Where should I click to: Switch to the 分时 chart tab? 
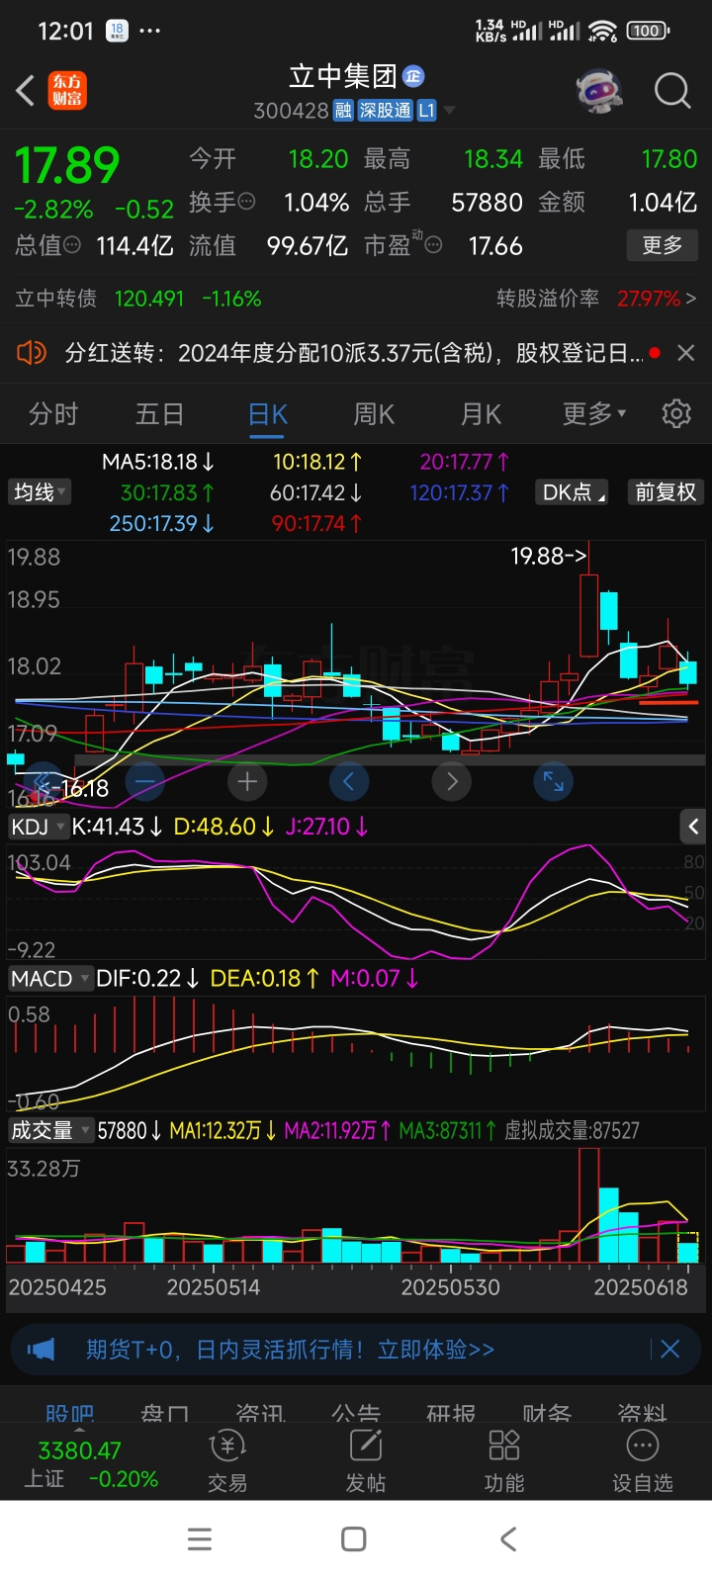pos(53,414)
